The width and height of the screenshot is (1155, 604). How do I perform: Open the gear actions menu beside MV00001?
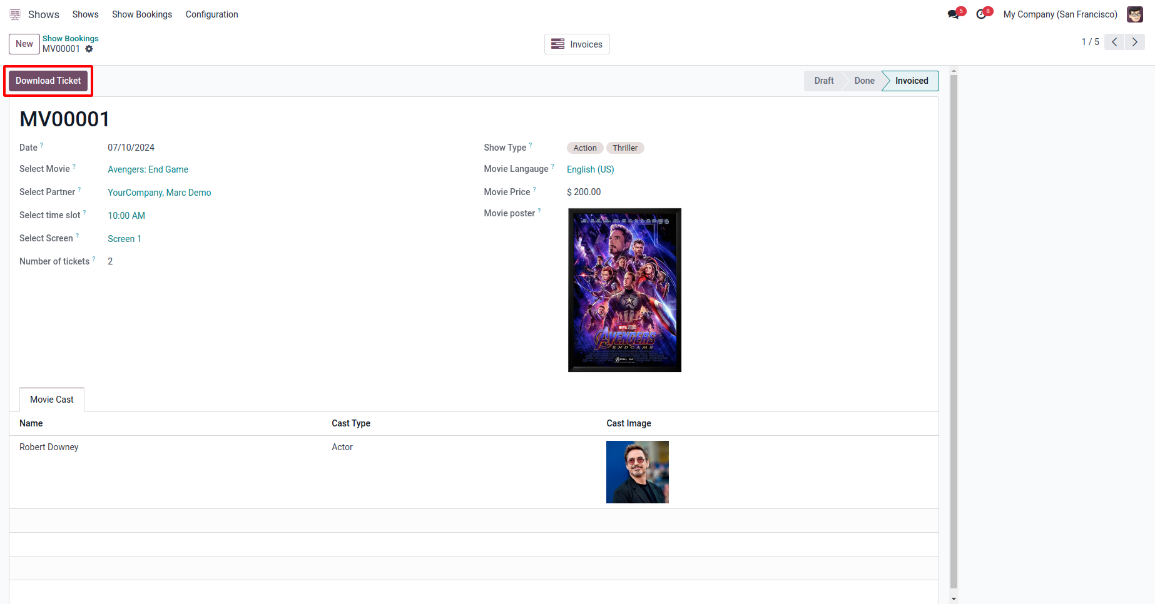coord(89,49)
